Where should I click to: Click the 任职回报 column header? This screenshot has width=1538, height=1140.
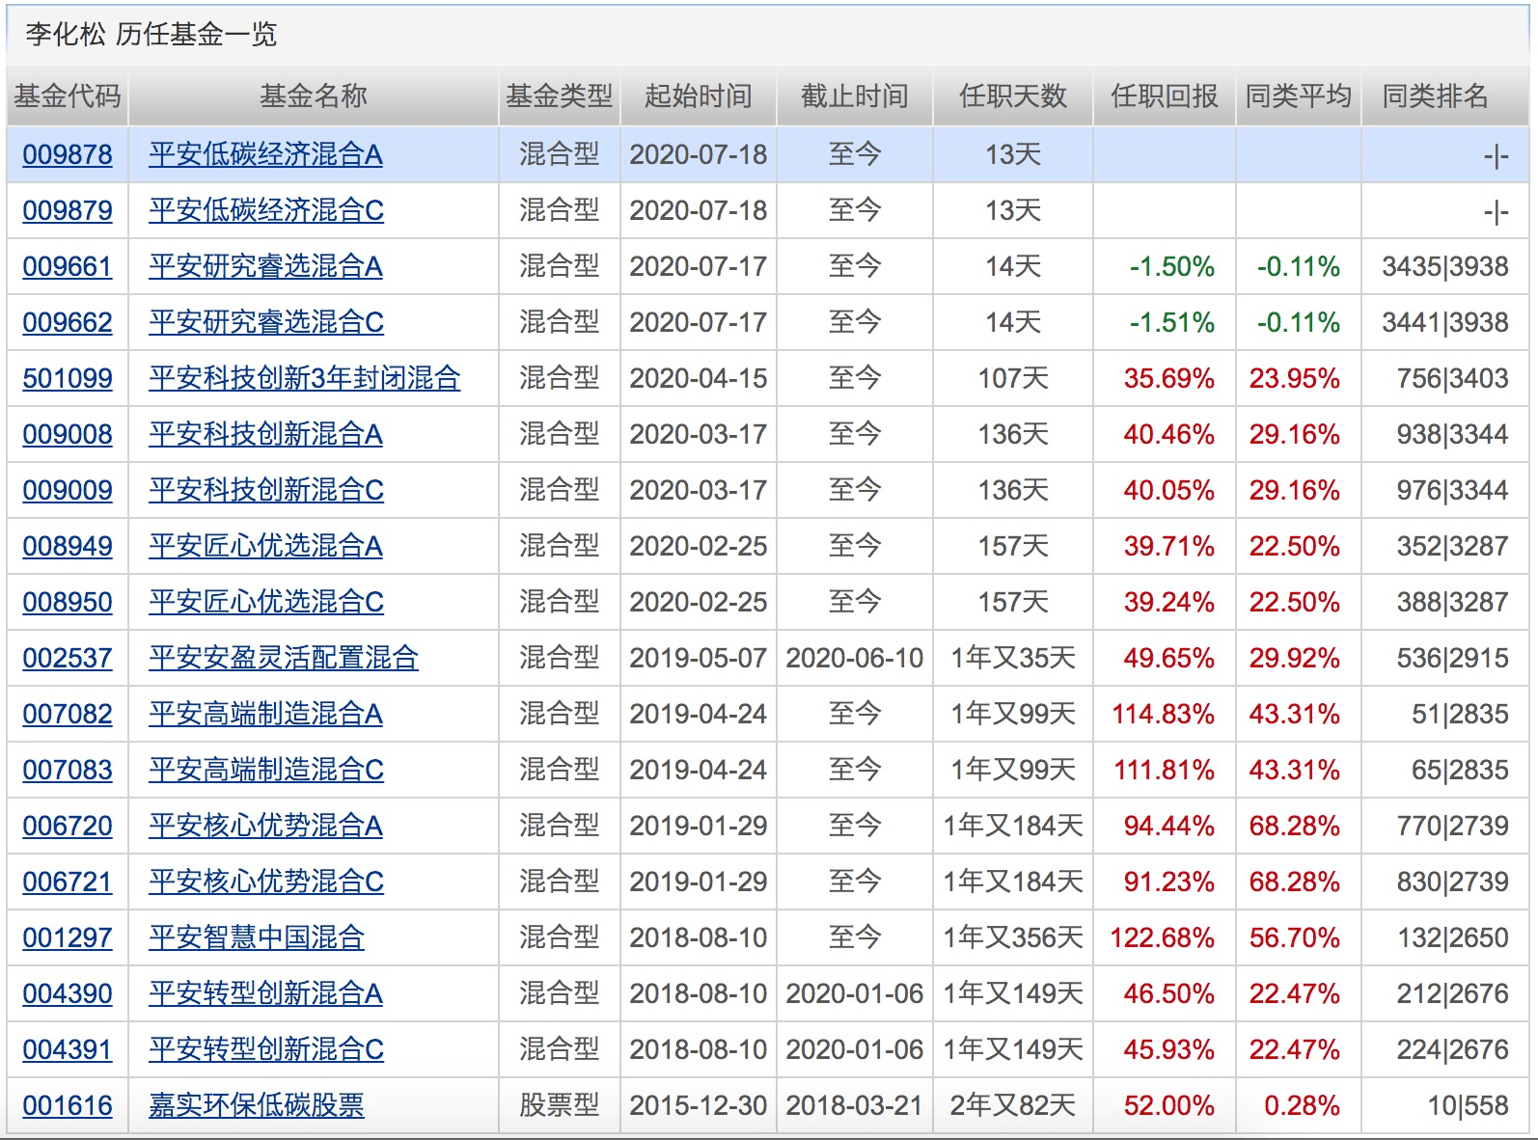tap(1165, 96)
